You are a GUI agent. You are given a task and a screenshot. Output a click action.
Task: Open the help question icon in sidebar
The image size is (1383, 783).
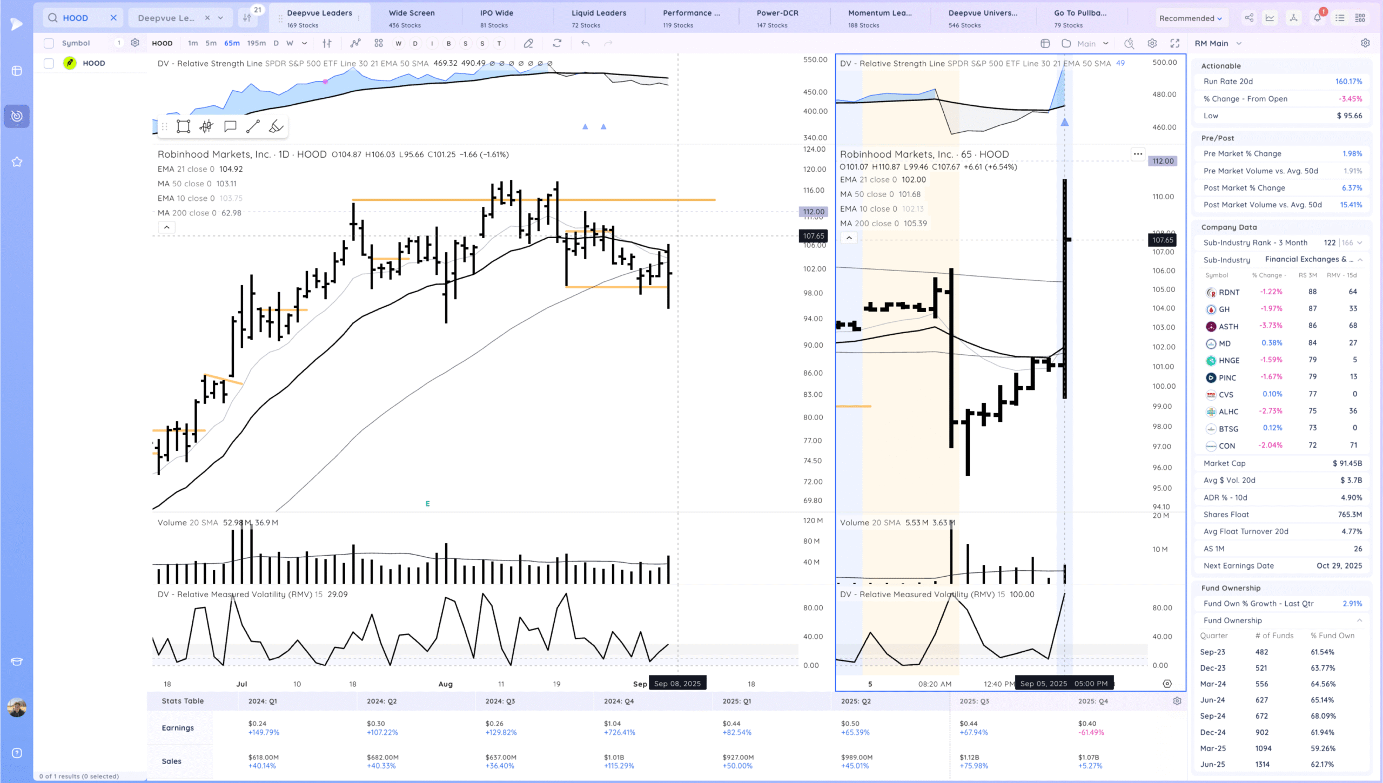click(x=17, y=753)
